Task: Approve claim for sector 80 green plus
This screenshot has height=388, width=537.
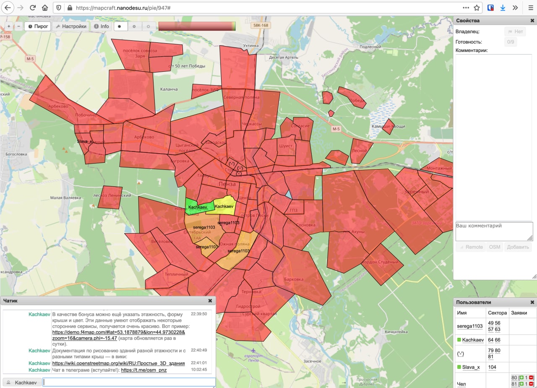Action: tap(521, 378)
